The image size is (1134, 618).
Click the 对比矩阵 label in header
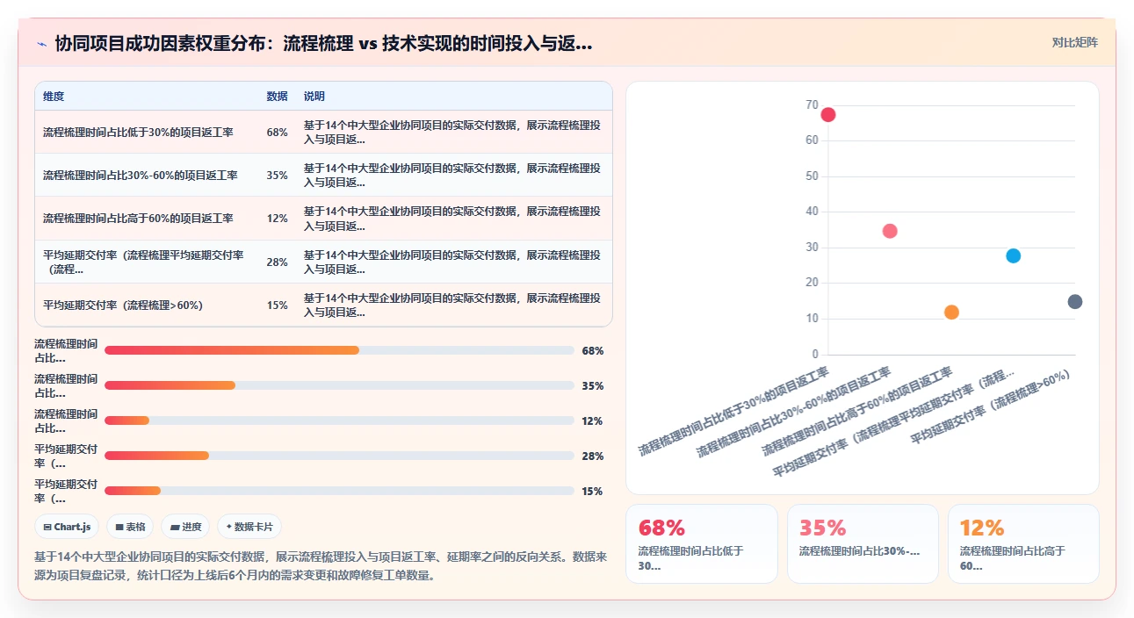[x=1075, y=42]
